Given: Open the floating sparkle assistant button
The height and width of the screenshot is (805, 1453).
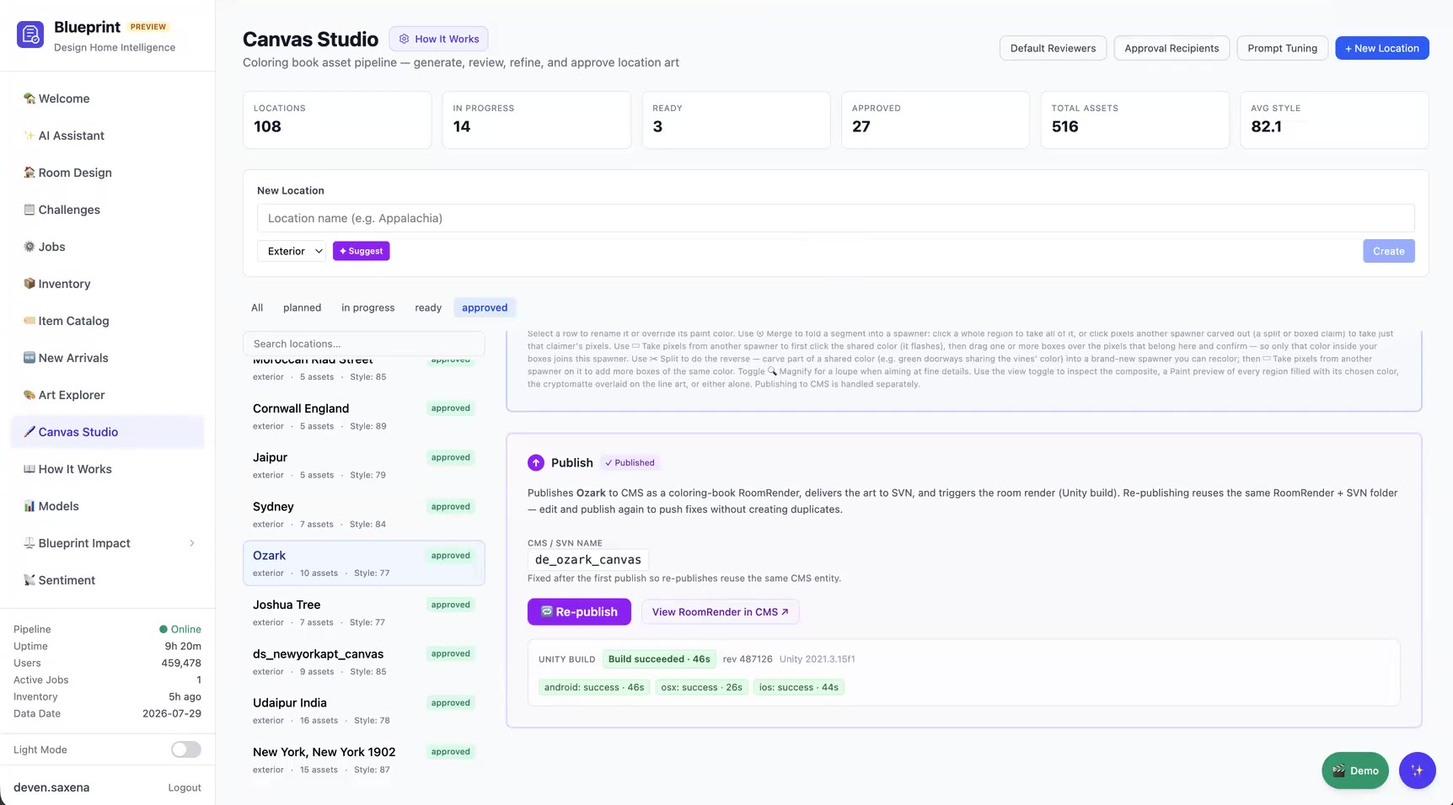Looking at the screenshot, I should click(1417, 770).
